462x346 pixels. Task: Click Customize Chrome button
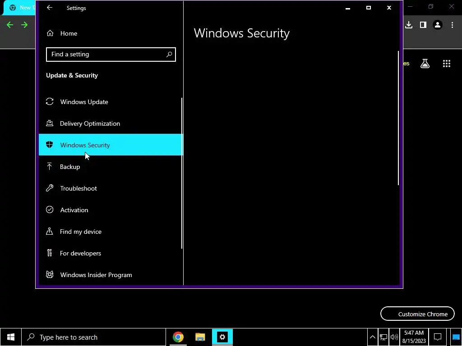(417, 314)
